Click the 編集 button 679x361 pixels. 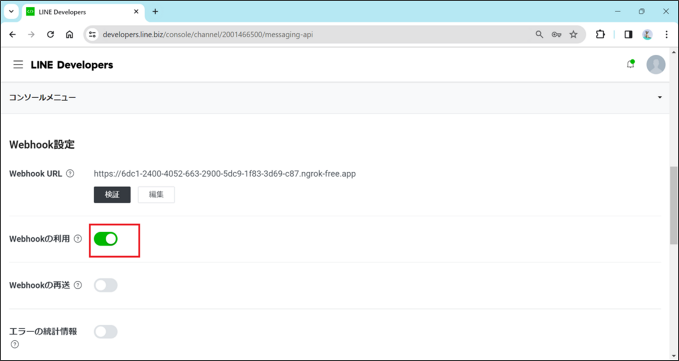coord(156,194)
